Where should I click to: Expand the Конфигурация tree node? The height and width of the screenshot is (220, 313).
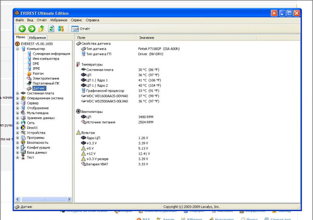click(x=18, y=148)
